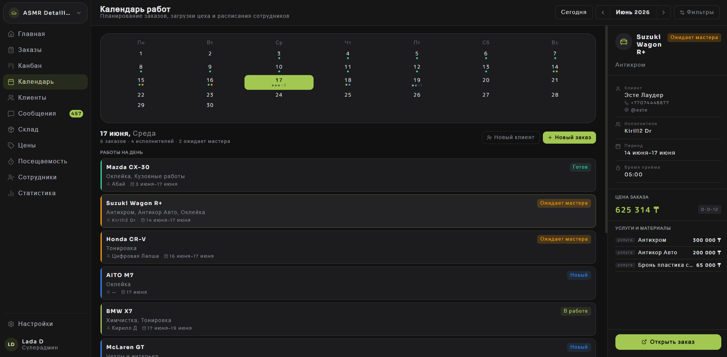Click the Антикор Авто service row

pyautogui.click(x=668, y=253)
